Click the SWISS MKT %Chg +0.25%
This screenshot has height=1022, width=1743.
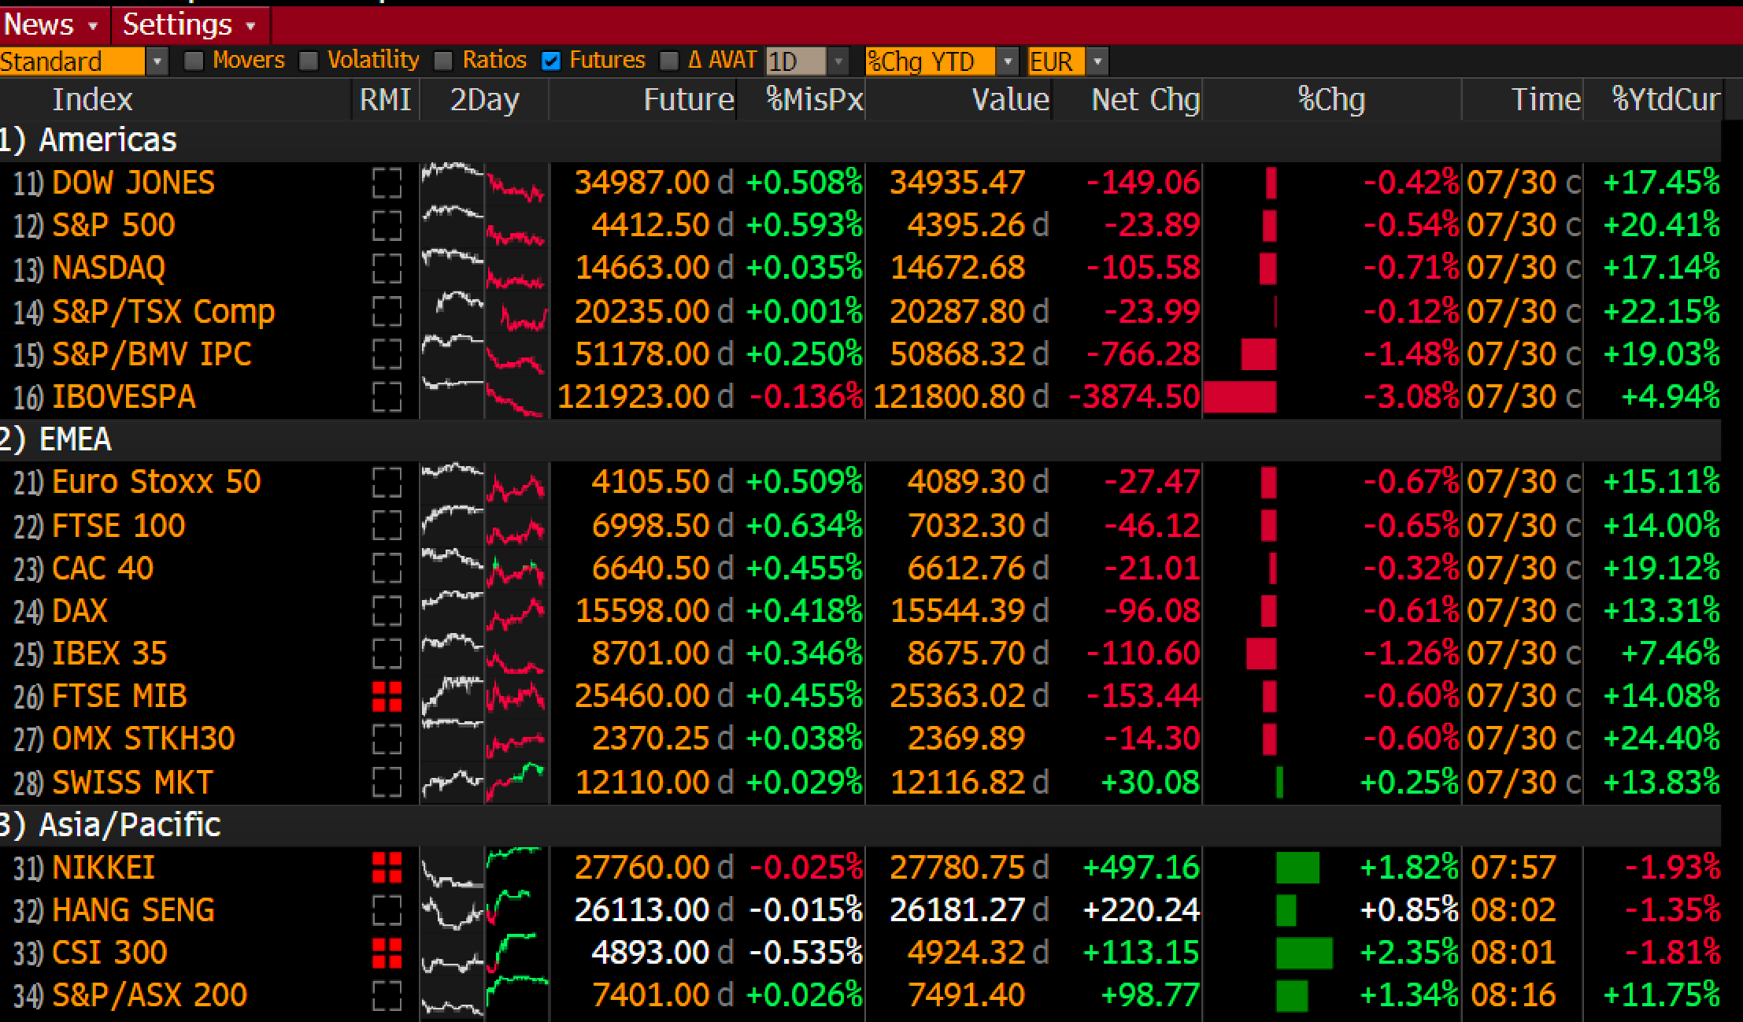tap(1409, 782)
